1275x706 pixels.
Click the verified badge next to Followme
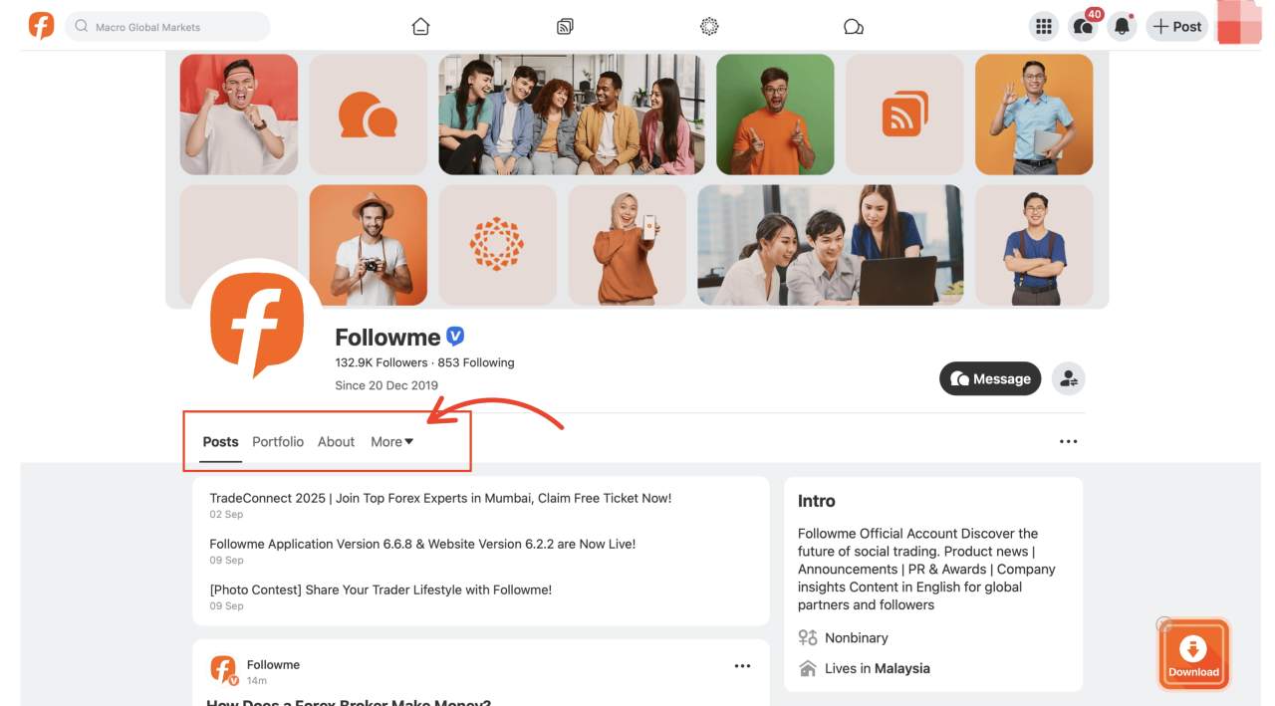pyautogui.click(x=455, y=336)
